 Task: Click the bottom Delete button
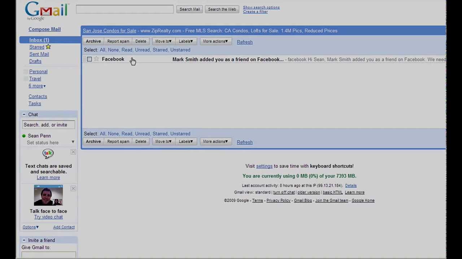141,141
